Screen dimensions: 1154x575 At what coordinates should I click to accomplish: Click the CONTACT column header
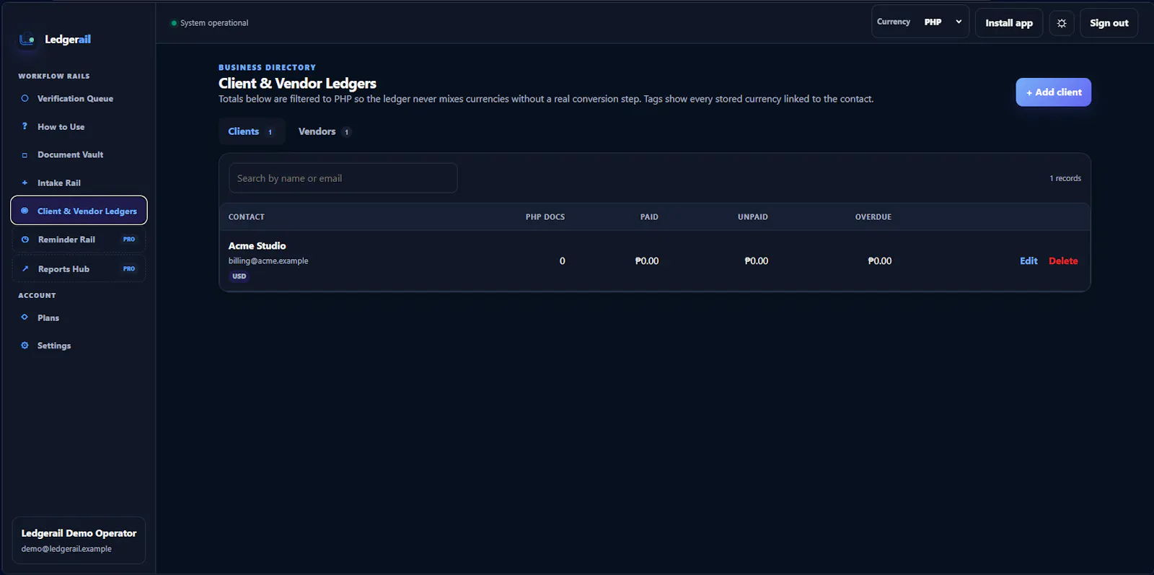[247, 217]
